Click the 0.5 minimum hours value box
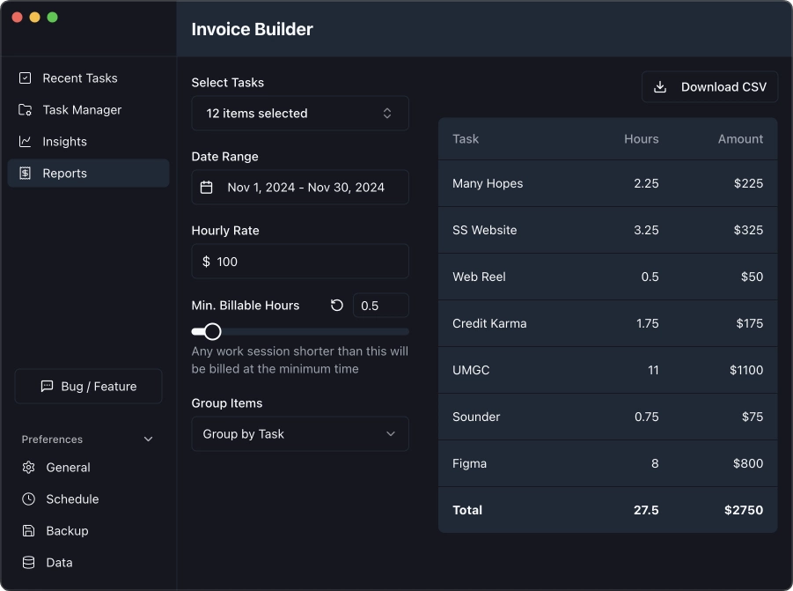The image size is (793, 591). click(x=381, y=305)
